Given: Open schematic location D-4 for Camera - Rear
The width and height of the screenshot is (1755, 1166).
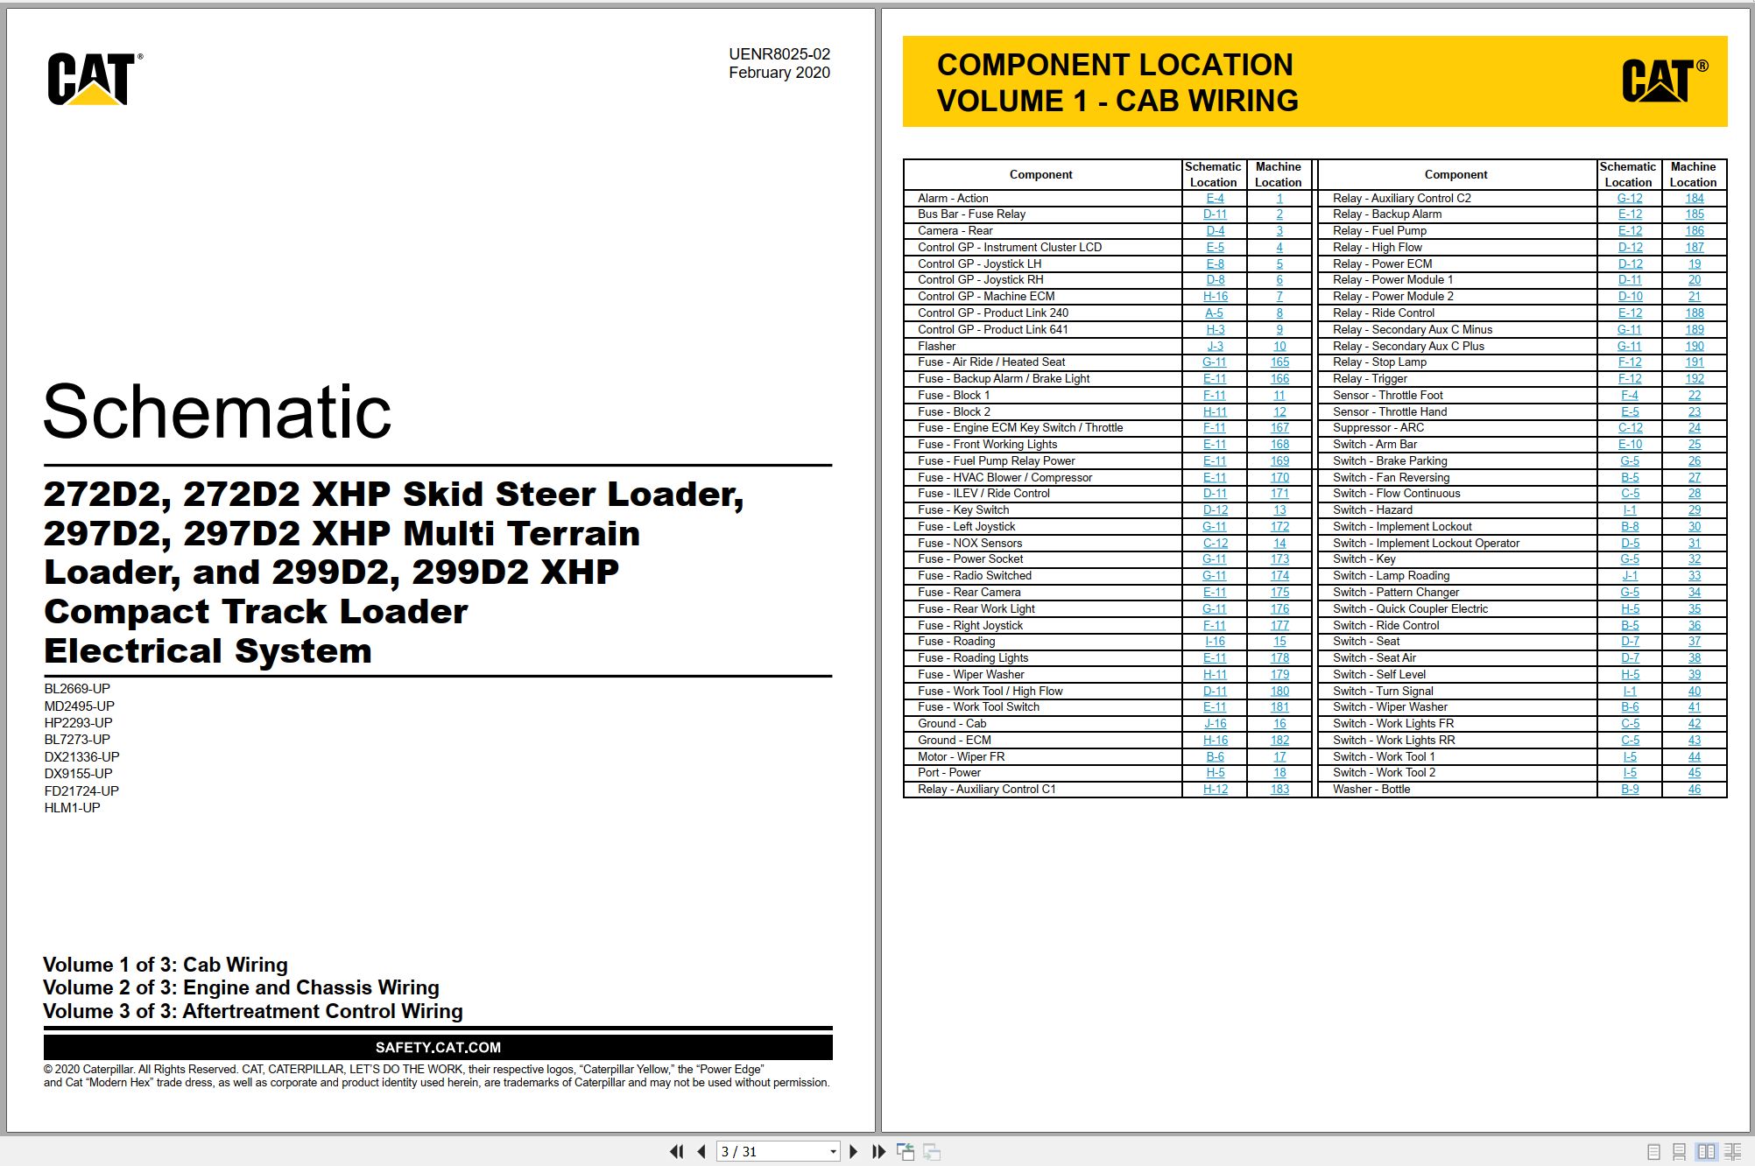Looking at the screenshot, I should click(x=1215, y=231).
